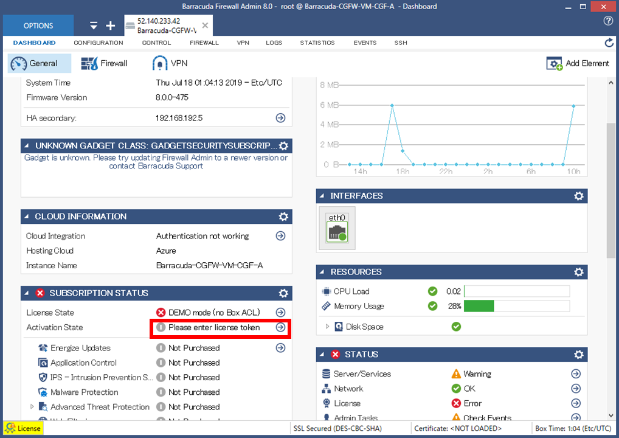Image resolution: width=619 pixels, height=438 pixels.
Task: Open settings gear of Unknown Gadget panel
Action: click(283, 146)
